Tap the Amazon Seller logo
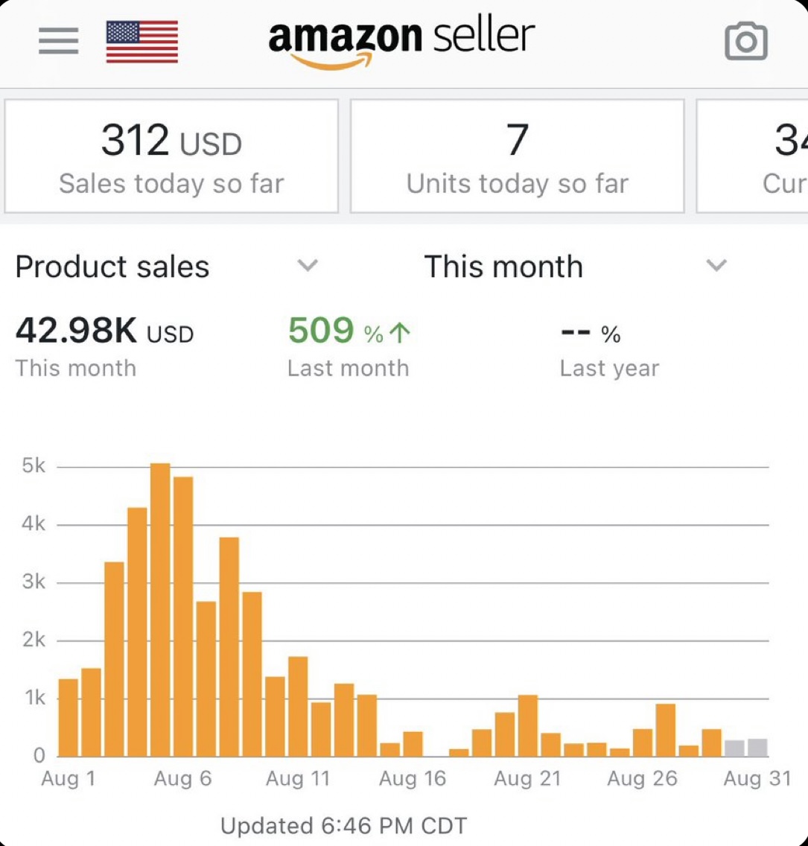The width and height of the screenshot is (808, 846). (401, 41)
